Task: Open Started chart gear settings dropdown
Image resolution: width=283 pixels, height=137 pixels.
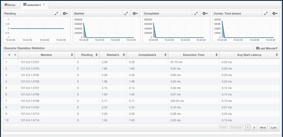Action: (135, 13)
